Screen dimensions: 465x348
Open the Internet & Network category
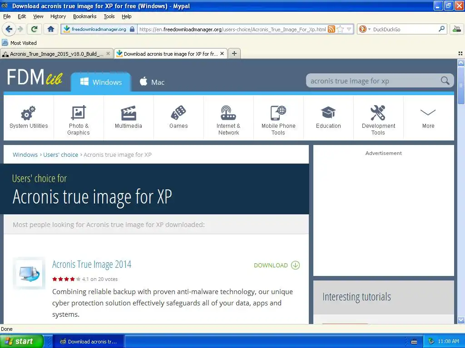[x=228, y=117]
